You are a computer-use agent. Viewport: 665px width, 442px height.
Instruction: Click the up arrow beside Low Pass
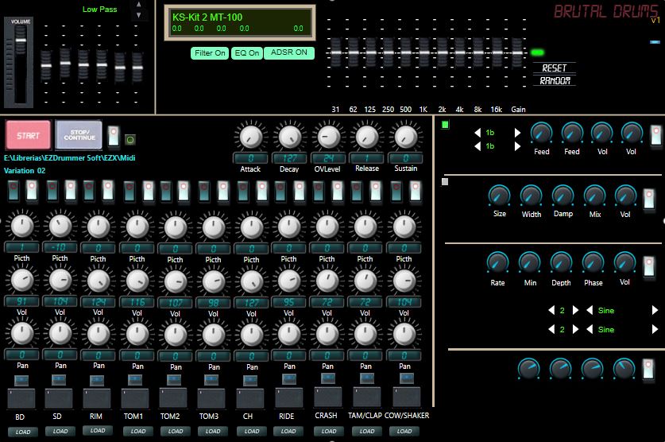[x=140, y=5]
